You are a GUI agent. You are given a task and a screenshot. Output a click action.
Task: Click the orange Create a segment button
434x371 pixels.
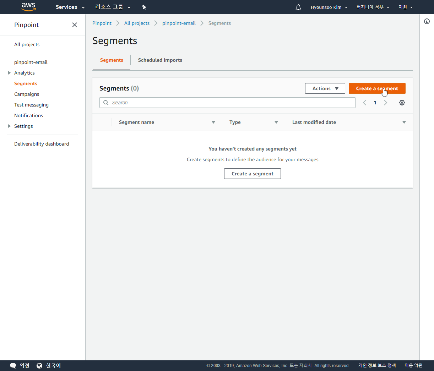(377, 88)
